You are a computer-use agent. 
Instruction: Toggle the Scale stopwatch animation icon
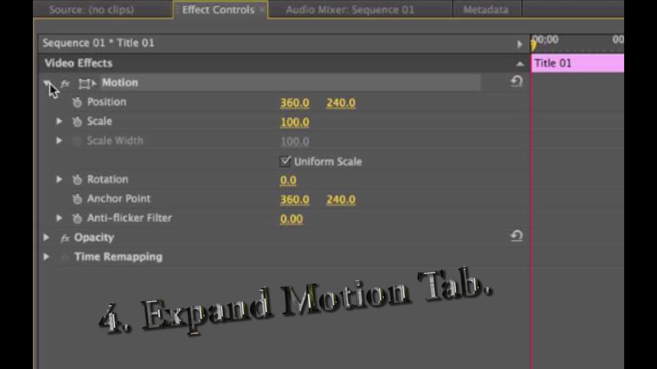[x=77, y=122]
